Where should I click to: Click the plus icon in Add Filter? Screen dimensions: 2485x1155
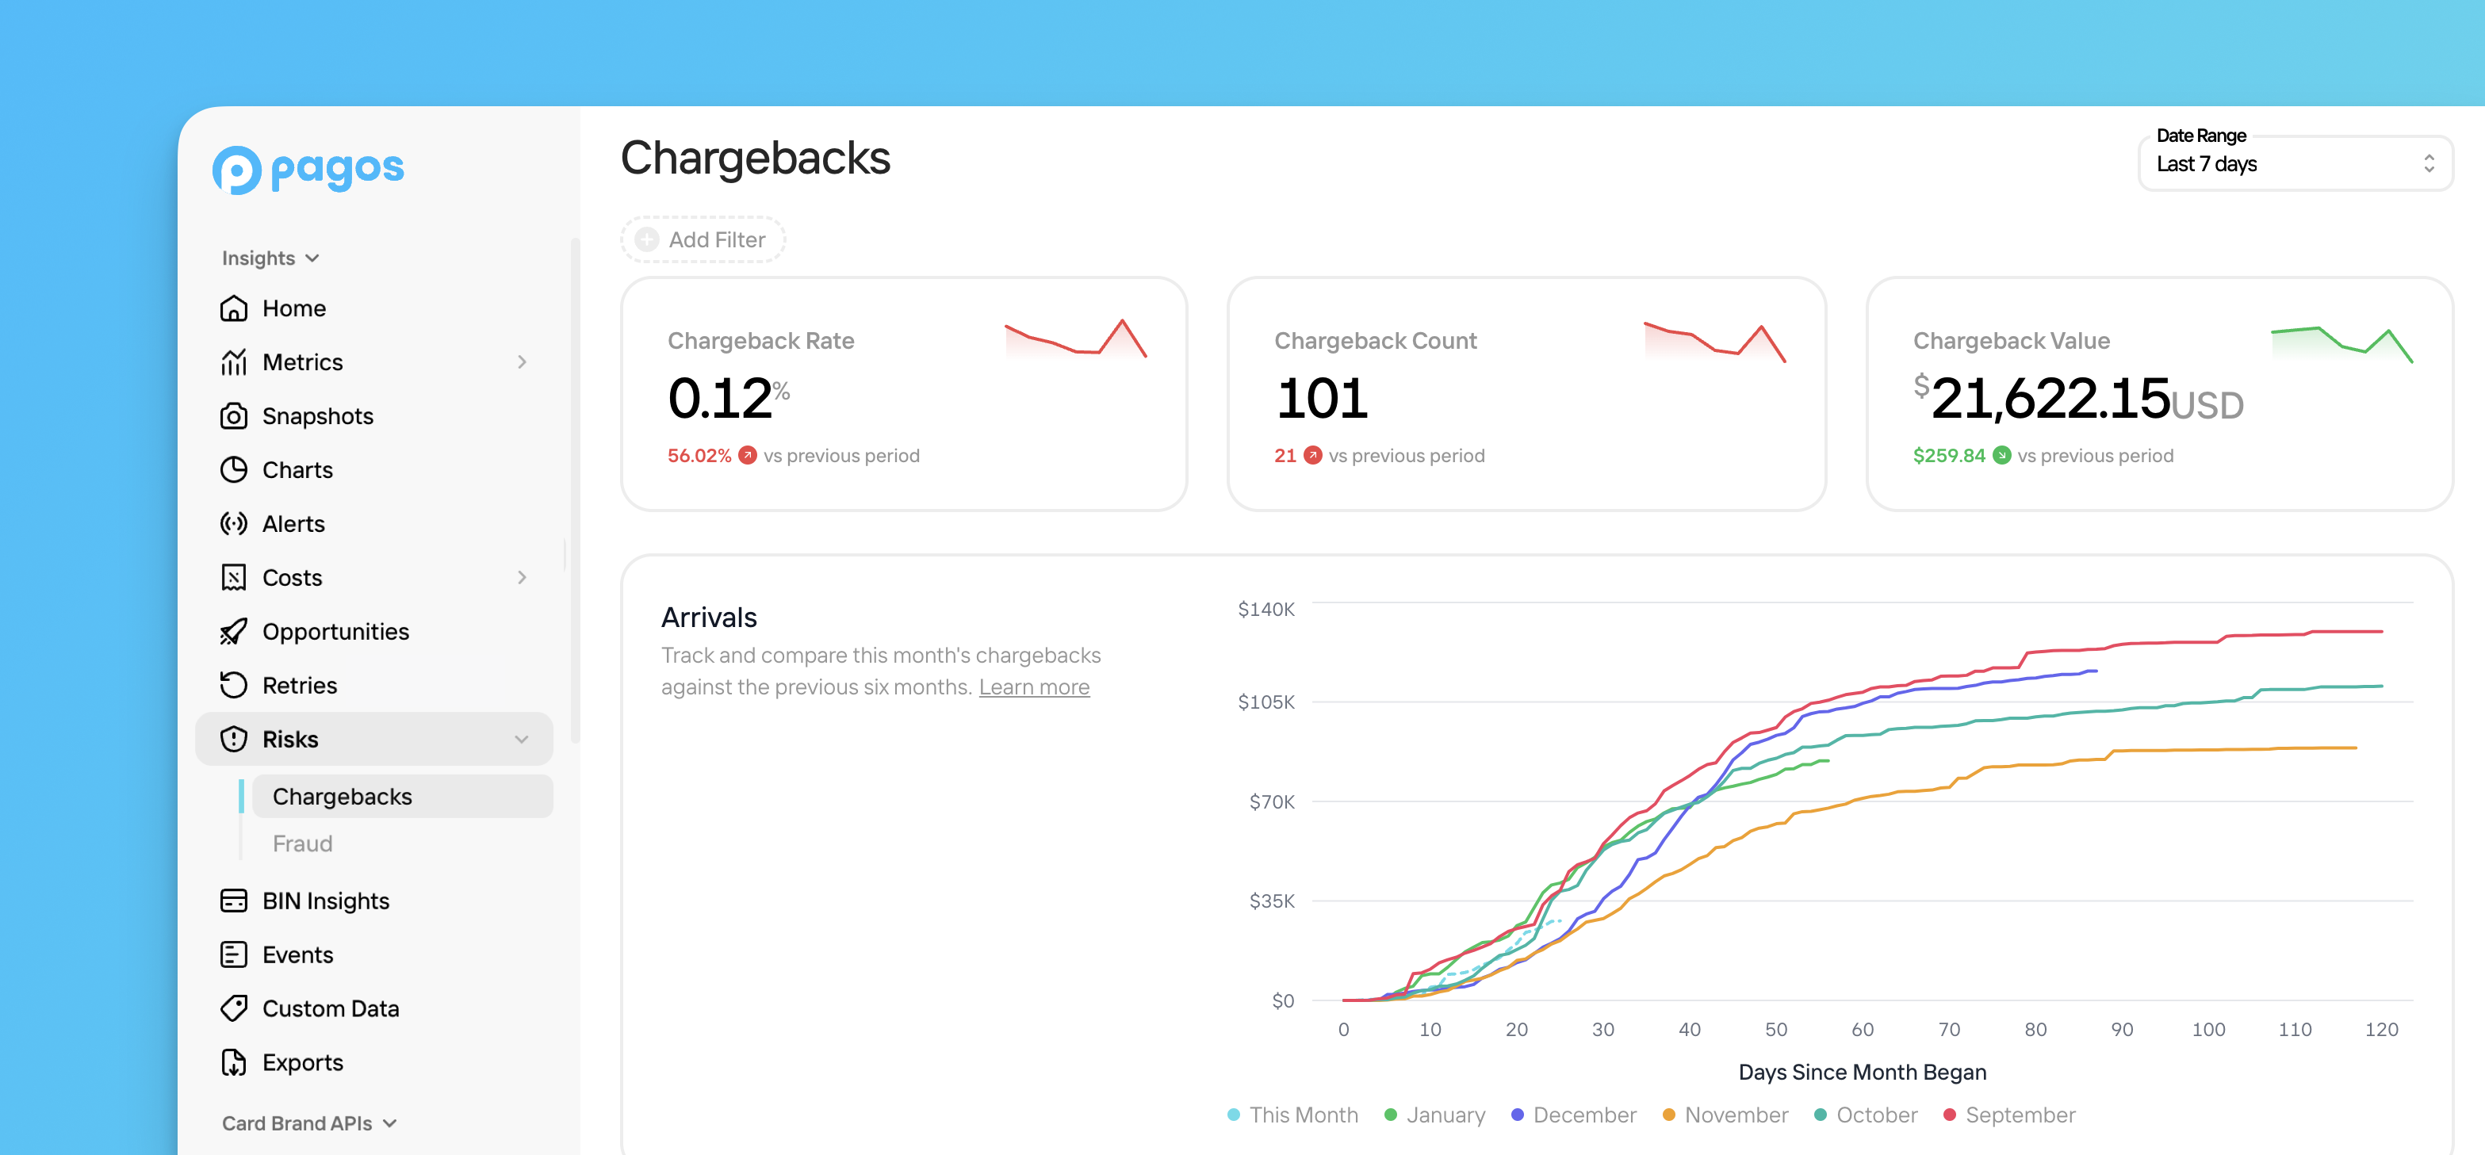click(646, 240)
